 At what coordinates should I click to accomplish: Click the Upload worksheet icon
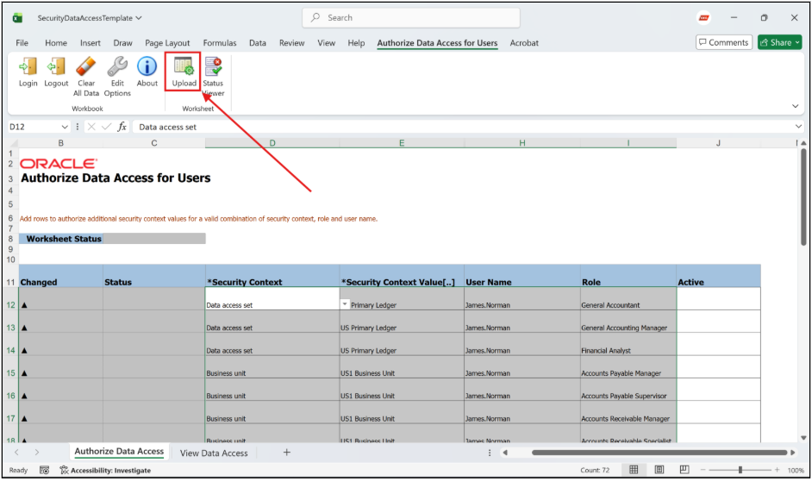coord(184,66)
